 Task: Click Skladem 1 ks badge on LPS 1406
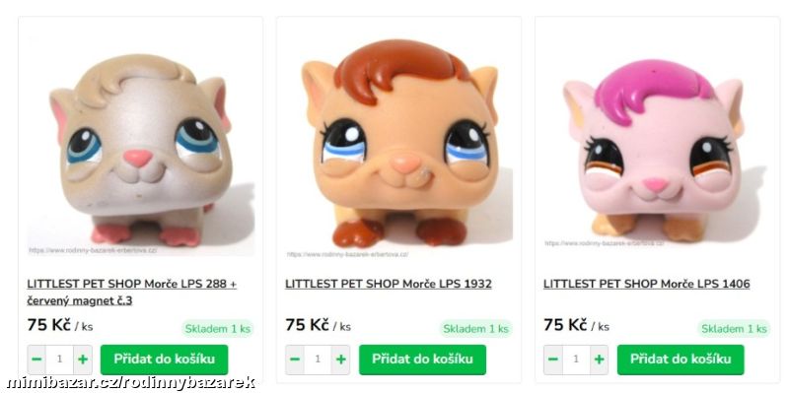[x=734, y=329]
